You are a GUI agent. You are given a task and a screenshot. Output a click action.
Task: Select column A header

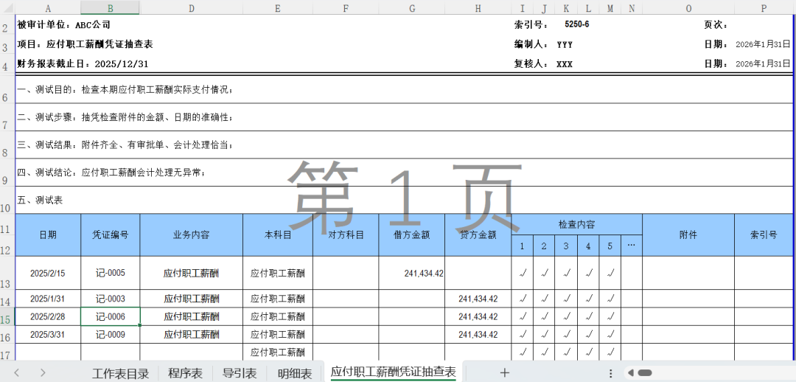coord(48,7)
